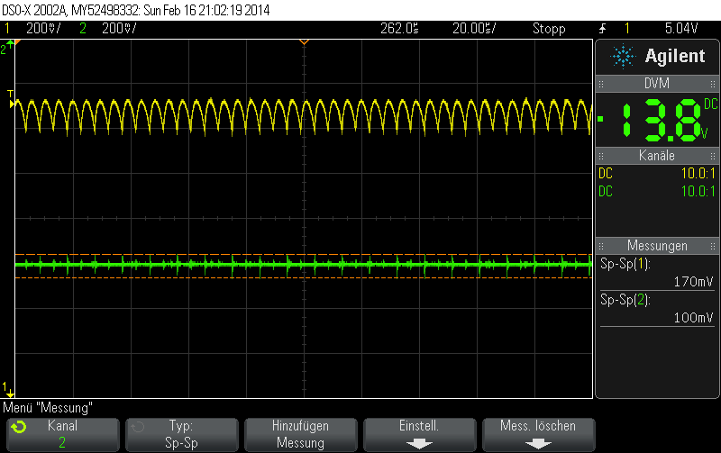Click channel 2 DC 10.0:1 probe row

pyautogui.click(x=657, y=192)
